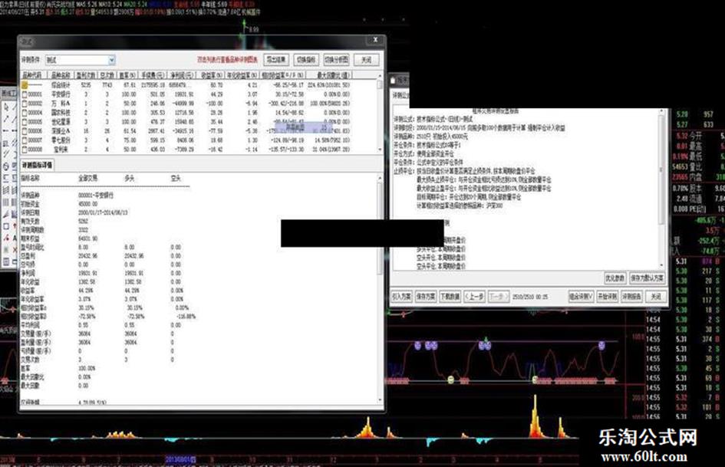
Task: Click 万科A name in results table
Action: pyautogui.click(x=61, y=104)
